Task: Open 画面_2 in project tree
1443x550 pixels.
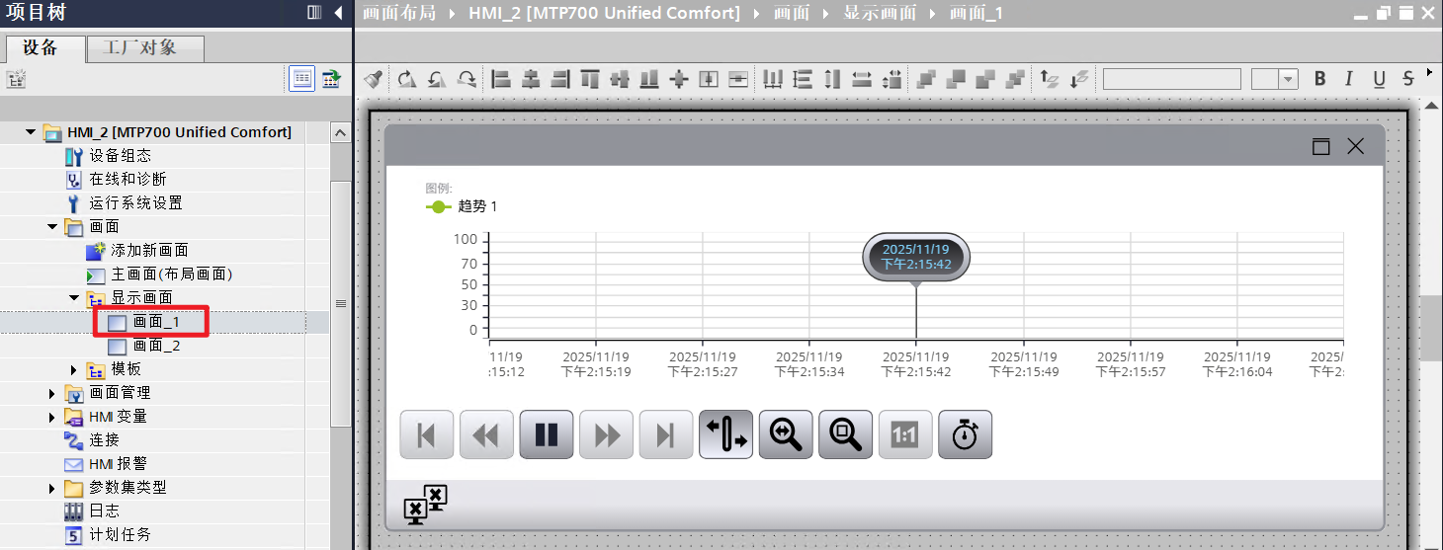Action: pyautogui.click(x=156, y=346)
